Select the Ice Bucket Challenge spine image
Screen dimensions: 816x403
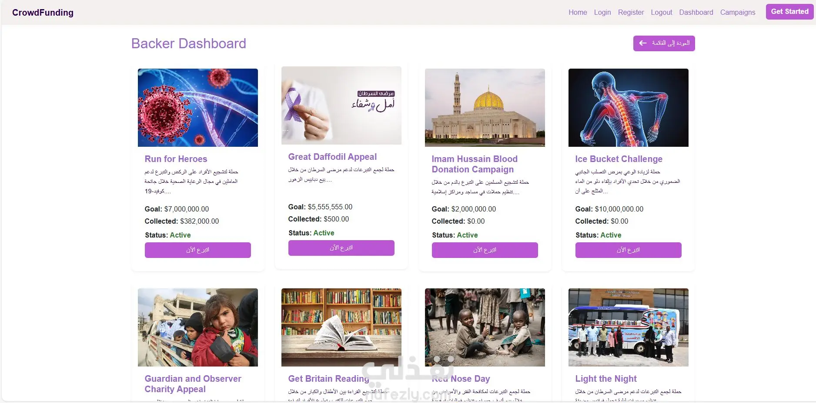click(629, 108)
